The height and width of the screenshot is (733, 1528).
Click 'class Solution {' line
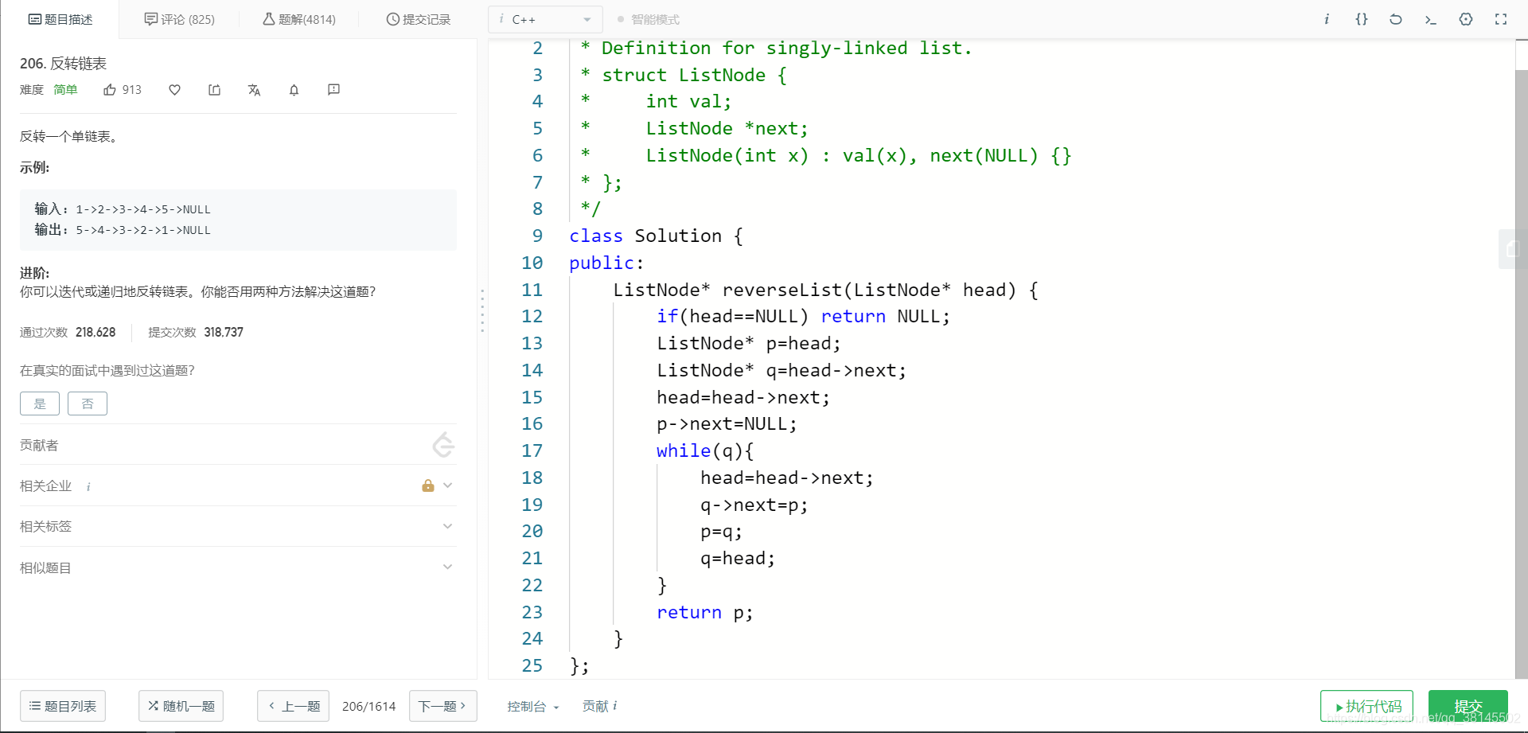[x=656, y=236]
